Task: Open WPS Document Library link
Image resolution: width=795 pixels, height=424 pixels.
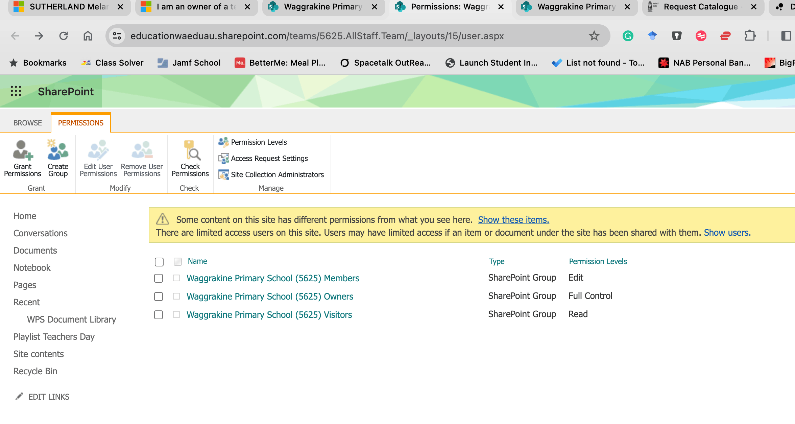Action: pyautogui.click(x=71, y=320)
